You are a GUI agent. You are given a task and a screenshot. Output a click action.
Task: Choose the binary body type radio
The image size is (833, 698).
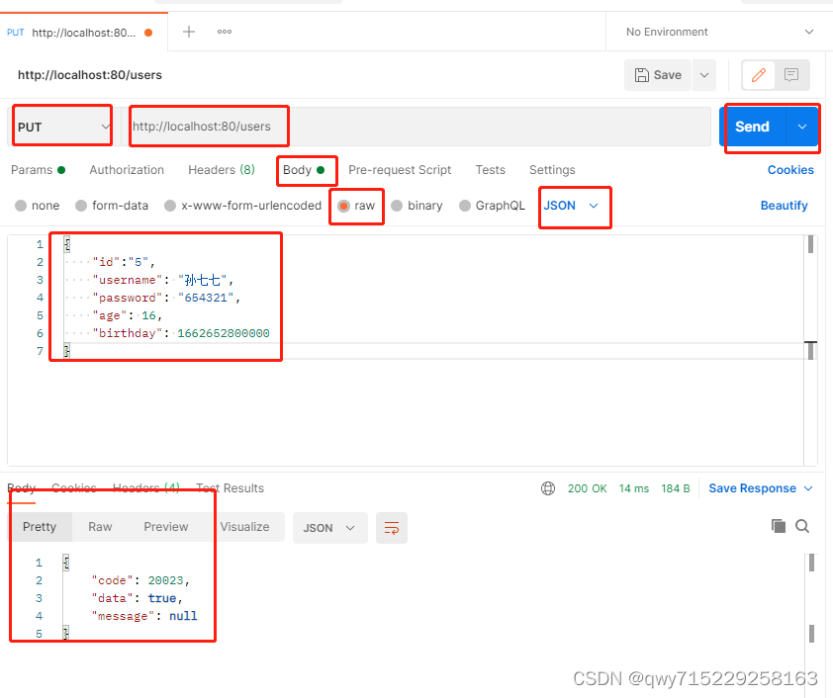[x=398, y=206]
